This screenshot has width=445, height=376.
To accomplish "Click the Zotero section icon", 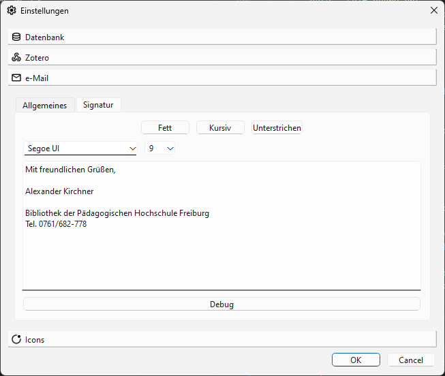I will [x=16, y=57].
